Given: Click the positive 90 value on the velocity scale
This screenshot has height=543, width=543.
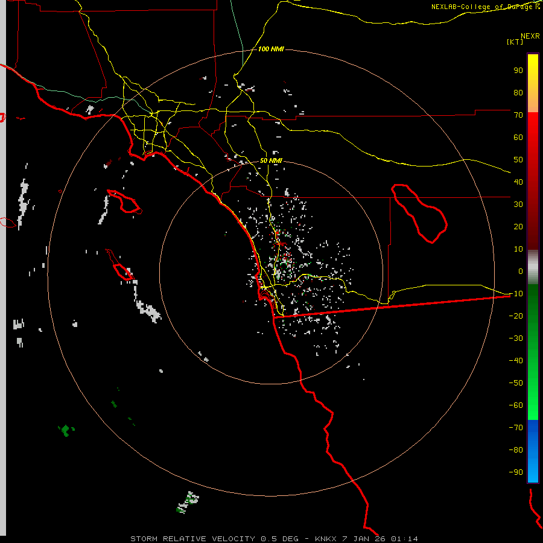Looking at the screenshot, I should (518, 71).
